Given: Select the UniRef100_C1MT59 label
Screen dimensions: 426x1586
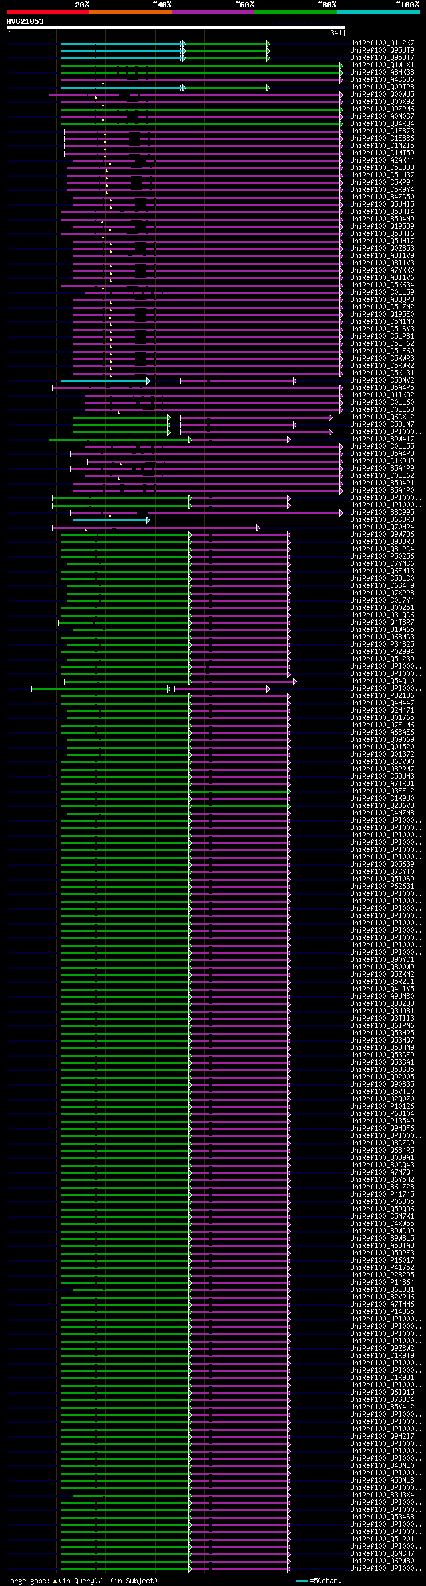Looking at the screenshot, I should [x=382, y=153].
